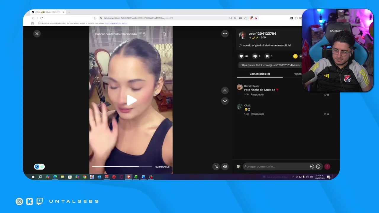Open Windows Start menu

point(33,177)
